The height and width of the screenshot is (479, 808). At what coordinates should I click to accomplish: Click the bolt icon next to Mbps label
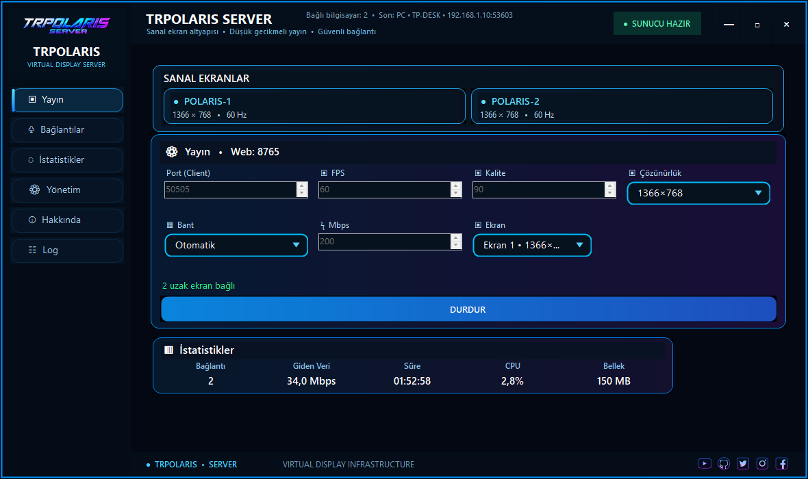tap(323, 226)
